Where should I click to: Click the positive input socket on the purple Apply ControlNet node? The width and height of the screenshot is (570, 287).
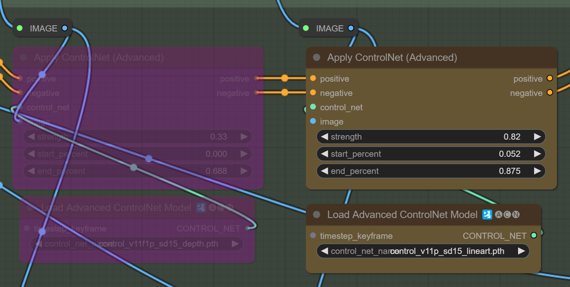tap(19, 78)
